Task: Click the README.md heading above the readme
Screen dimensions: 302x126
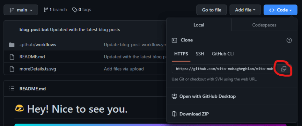Action: (33, 89)
